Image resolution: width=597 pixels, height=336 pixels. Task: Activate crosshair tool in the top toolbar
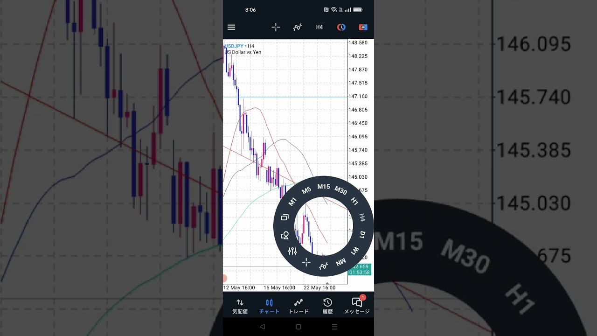point(276,28)
